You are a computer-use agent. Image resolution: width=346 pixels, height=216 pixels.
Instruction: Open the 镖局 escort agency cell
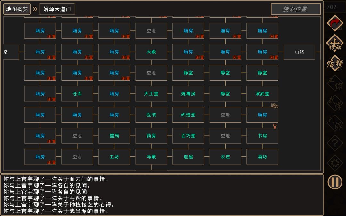114,136
